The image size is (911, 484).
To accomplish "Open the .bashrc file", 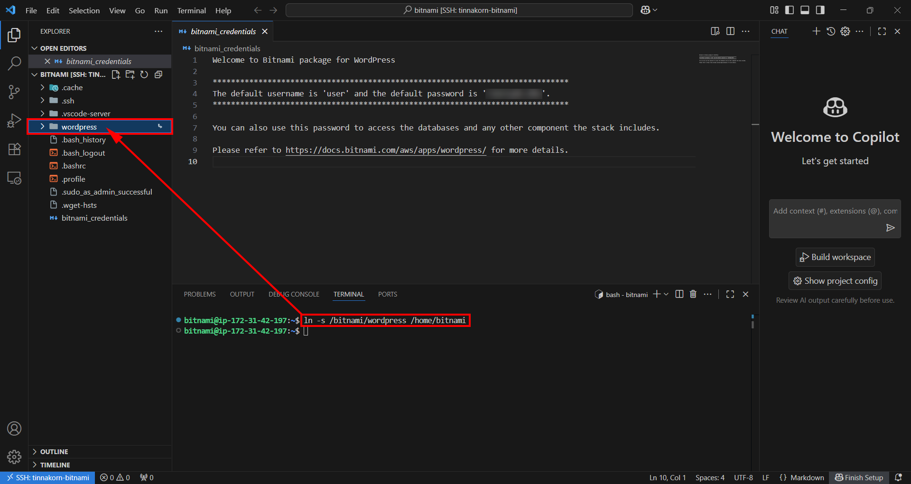I will (100, 166).
